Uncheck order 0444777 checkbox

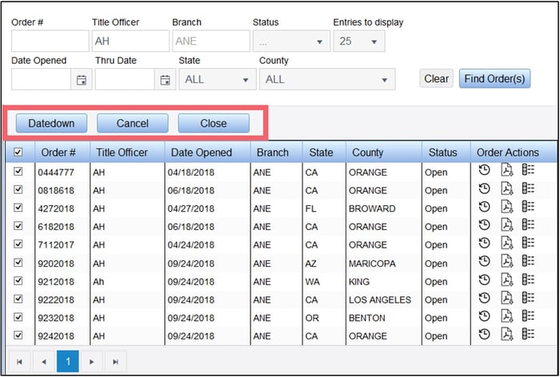pyautogui.click(x=18, y=172)
